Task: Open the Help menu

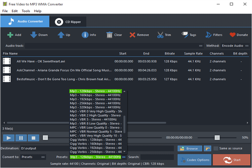Action: (x=38, y=11)
